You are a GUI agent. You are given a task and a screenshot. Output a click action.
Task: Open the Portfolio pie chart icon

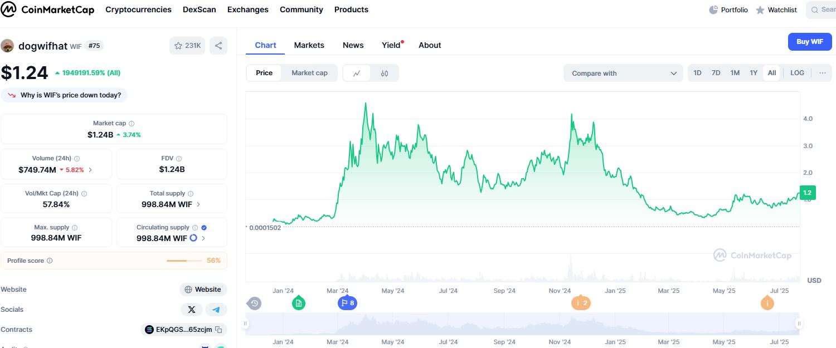point(713,10)
